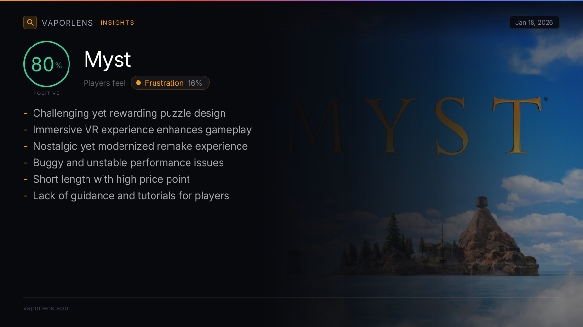Select 'Short length with high price point'

(111, 179)
